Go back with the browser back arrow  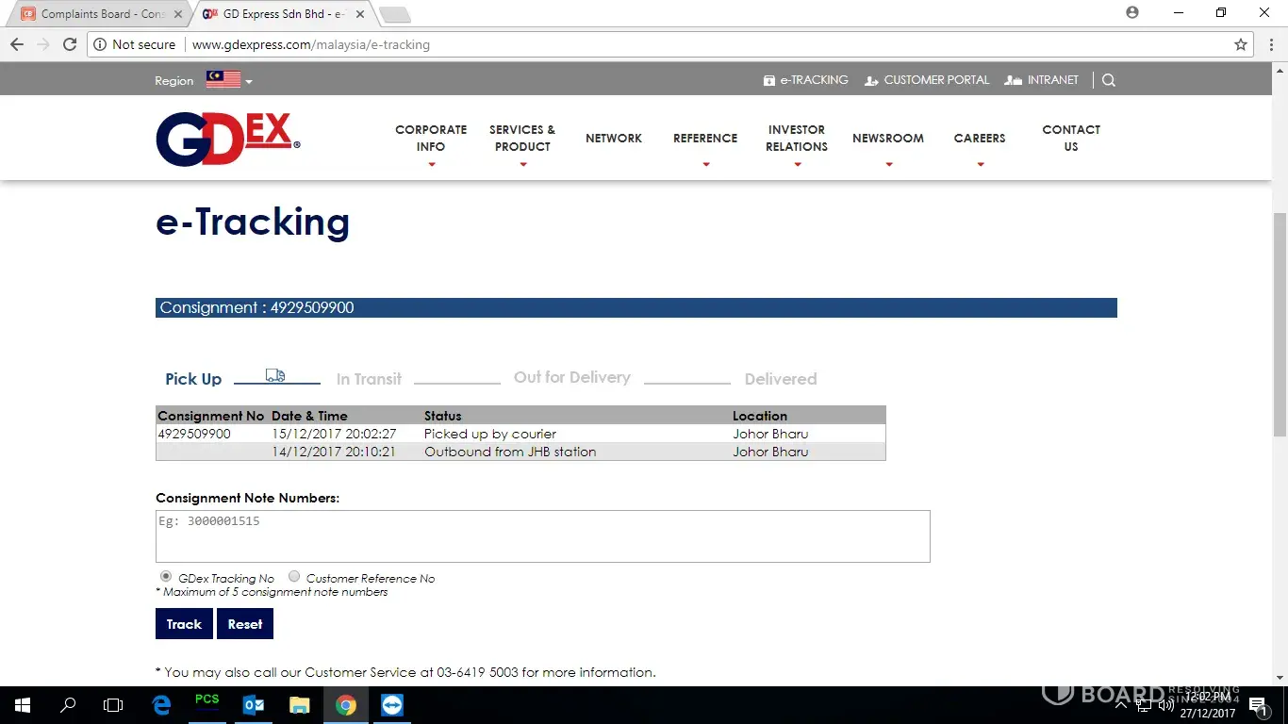pos(17,44)
